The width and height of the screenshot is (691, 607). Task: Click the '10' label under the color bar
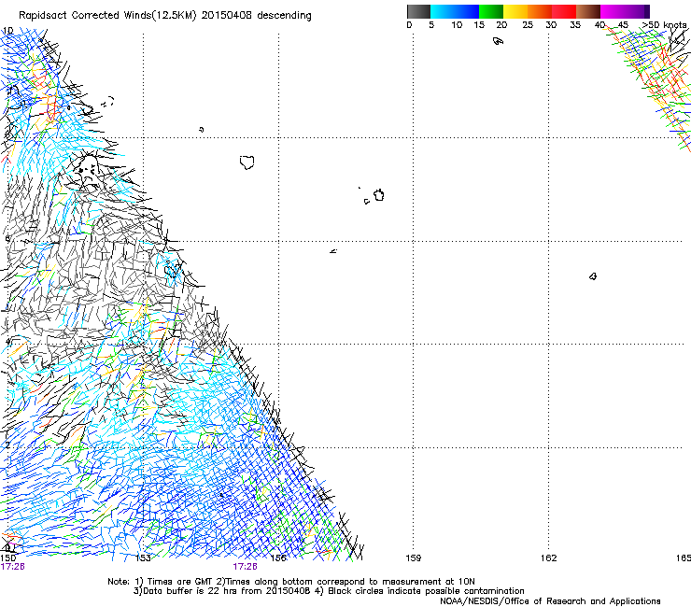[457, 24]
